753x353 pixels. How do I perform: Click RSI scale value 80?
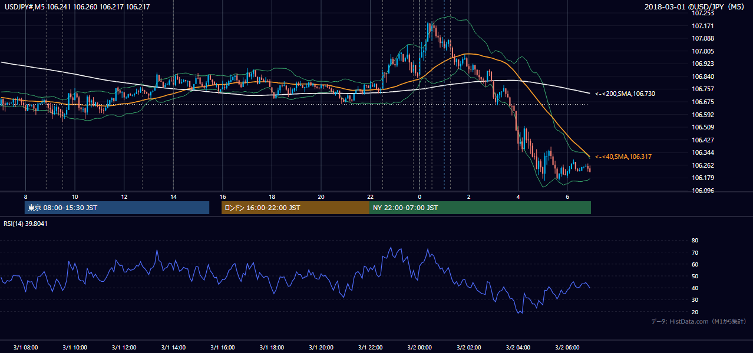tap(695, 241)
